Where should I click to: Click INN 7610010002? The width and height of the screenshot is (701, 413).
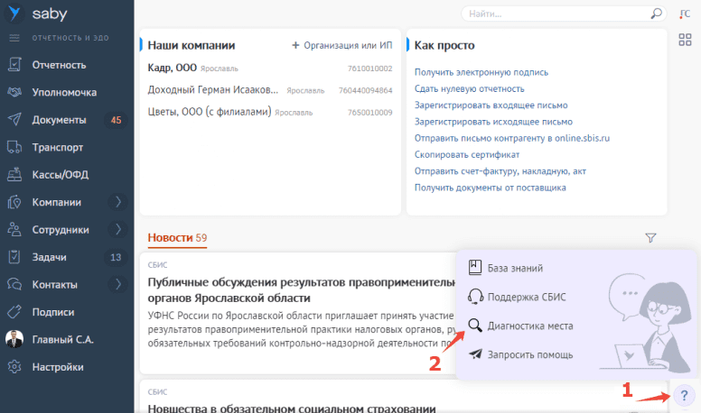369,69
